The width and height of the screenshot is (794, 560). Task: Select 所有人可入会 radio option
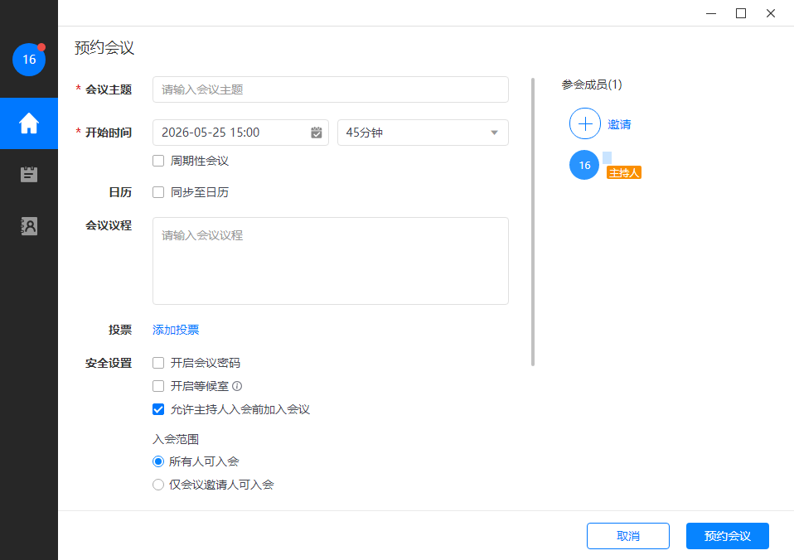click(x=158, y=461)
